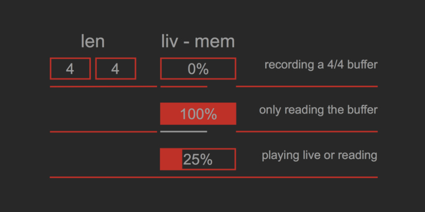Image resolution: width=425 pixels, height=212 pixels.
Task: Click the red line under "only reading the buffer"
Action: [307, 131]
